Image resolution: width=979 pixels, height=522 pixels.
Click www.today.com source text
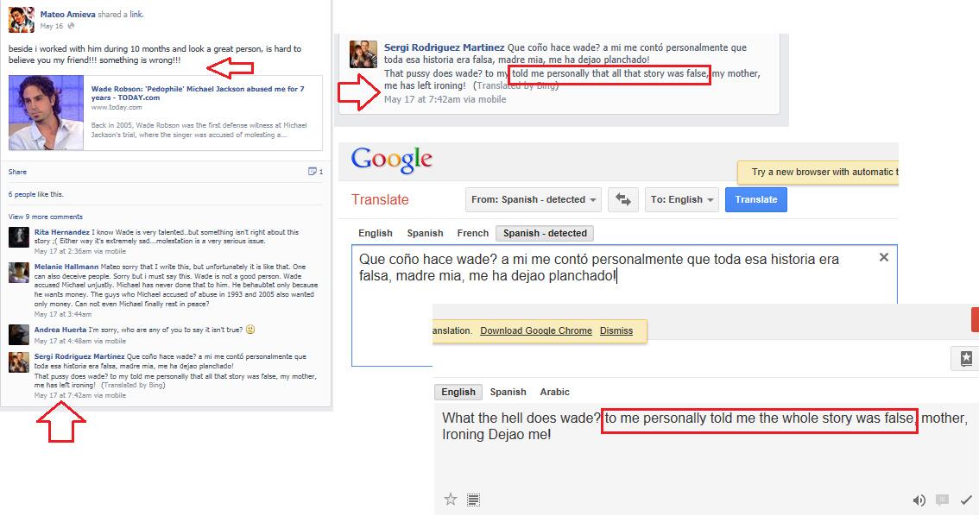[117, 107]
